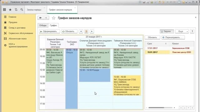200x112 pixels.
Task: Open Главное section
Action: pos(12,17)
